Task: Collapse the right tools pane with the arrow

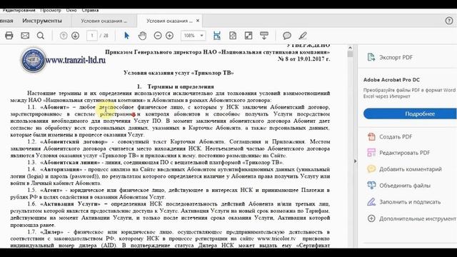Action: pyautogui.click(x=355, y=161)
